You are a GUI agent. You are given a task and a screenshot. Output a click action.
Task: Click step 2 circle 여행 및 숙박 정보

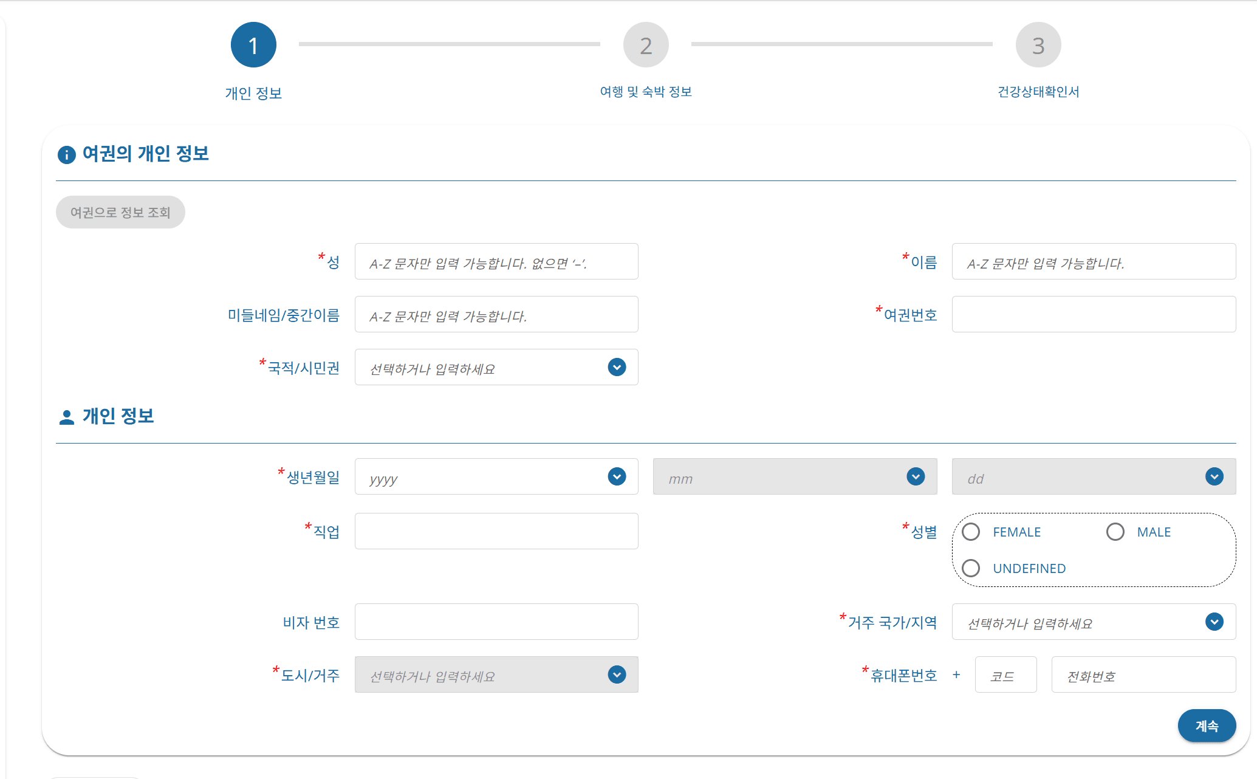coord(646,46)
